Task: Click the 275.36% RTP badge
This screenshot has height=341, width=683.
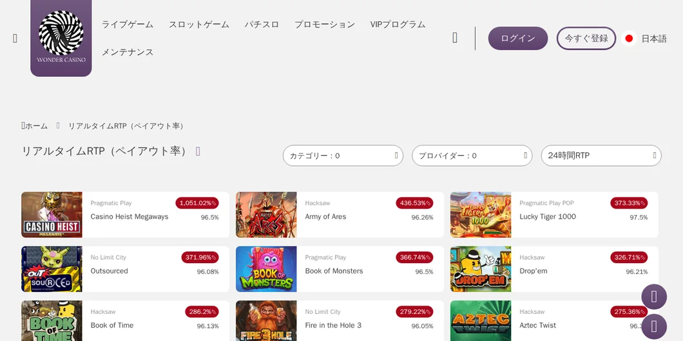Action: point(629,312)
